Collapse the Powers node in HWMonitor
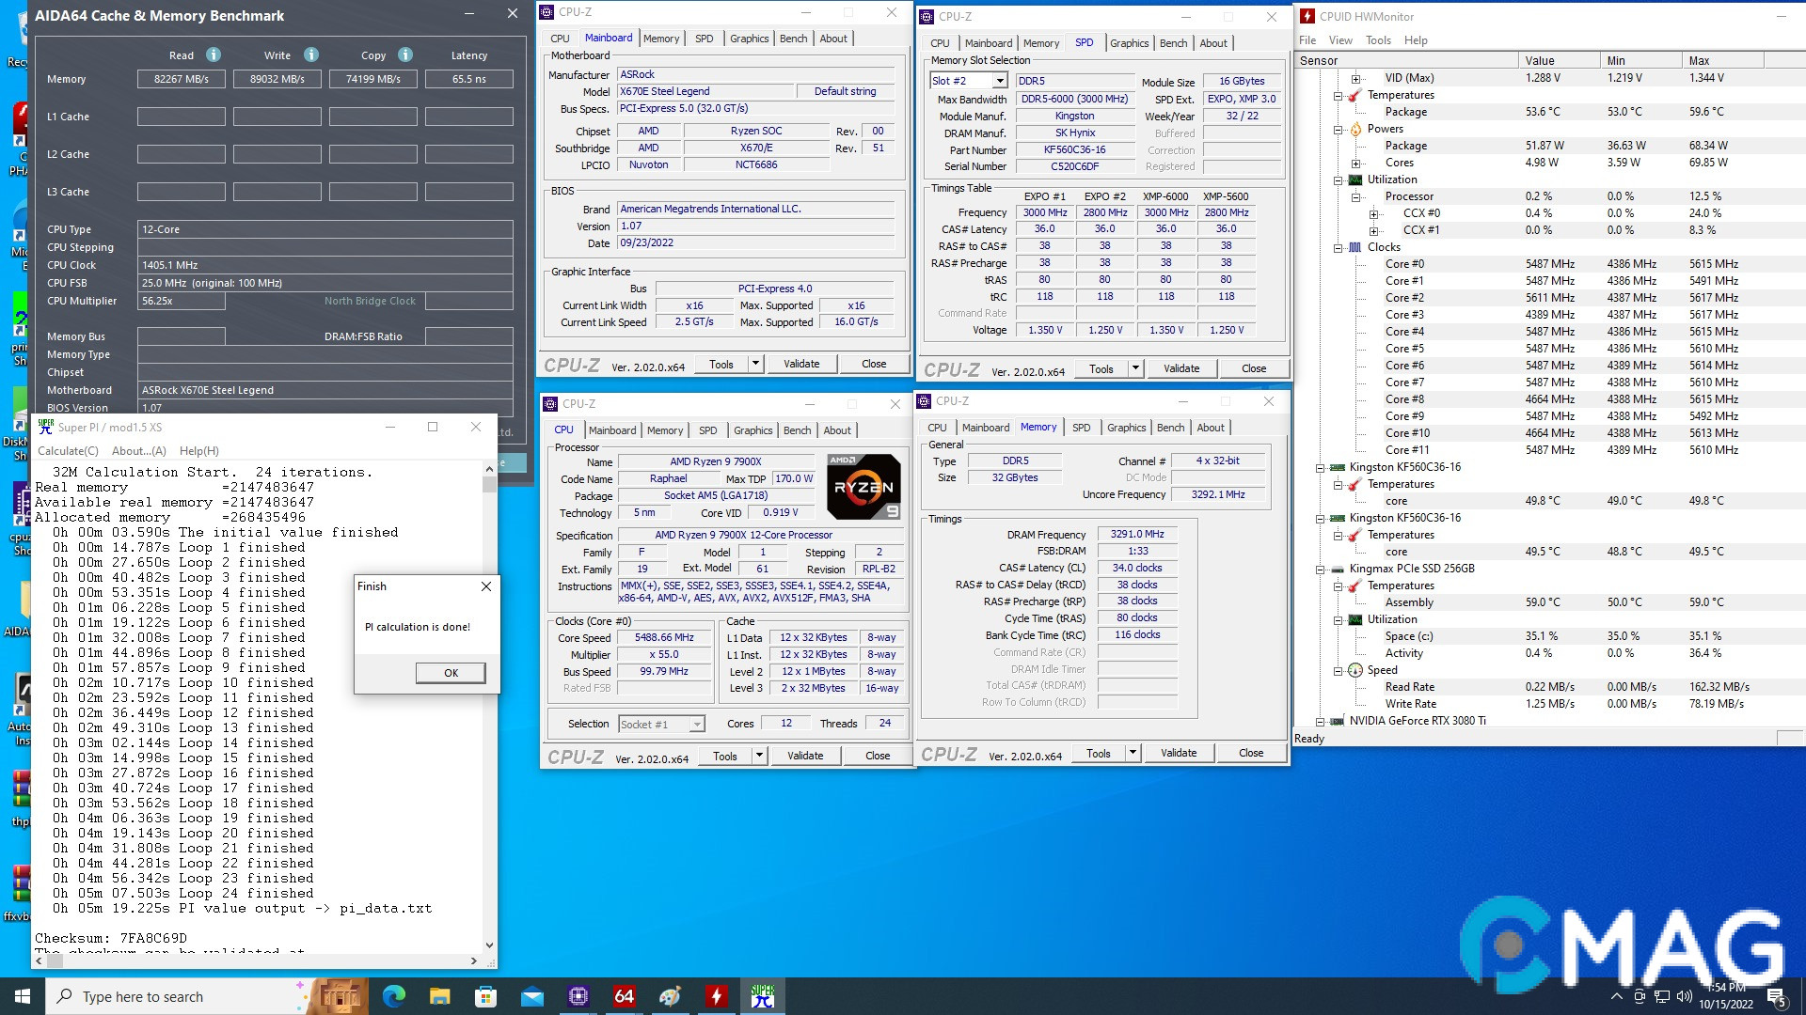The width and height of the screenshot is (1806, 1015). pyautogui.click(x=1338, y=130)
